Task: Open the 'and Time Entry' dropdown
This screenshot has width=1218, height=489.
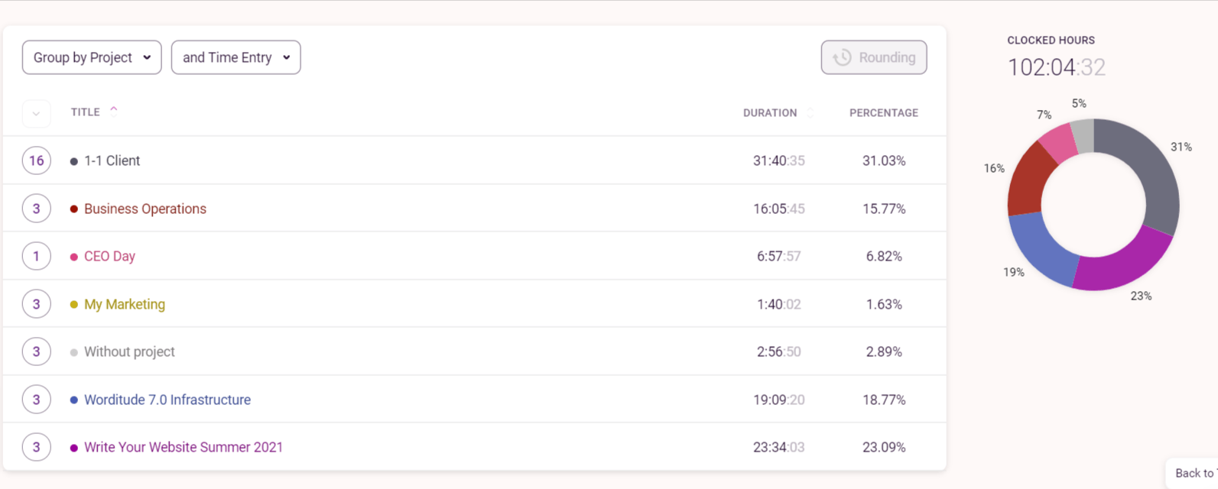Action: [x=235, y=57]
